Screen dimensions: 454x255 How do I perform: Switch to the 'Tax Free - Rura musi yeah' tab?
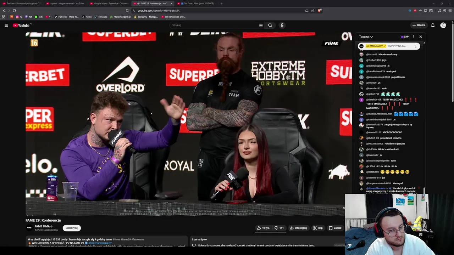click(22, 4)
